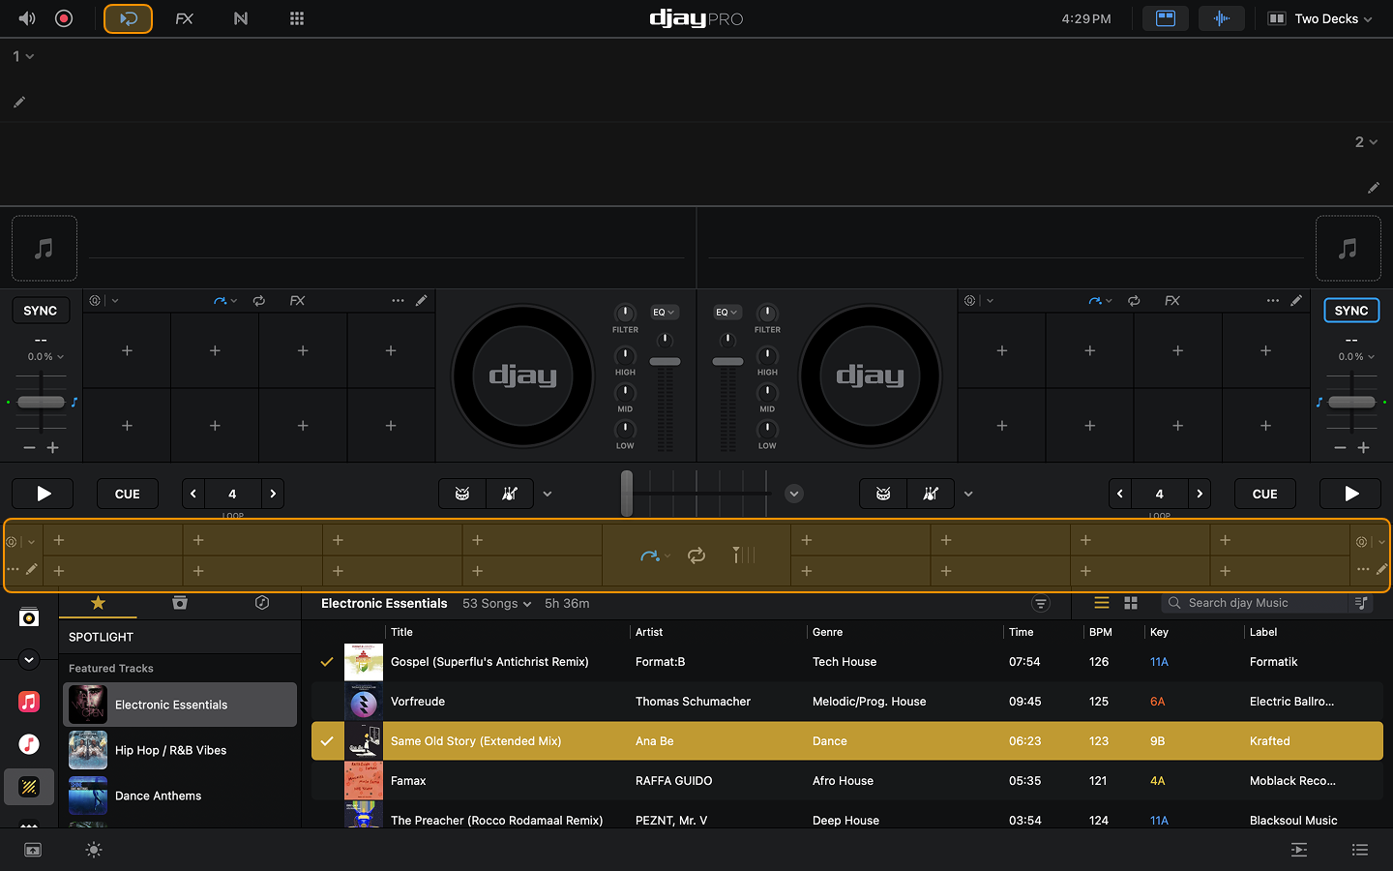Toggle the loop icon in center pad strip
This screenshot has height=871, width=1393.
click(x=696, y=556)
